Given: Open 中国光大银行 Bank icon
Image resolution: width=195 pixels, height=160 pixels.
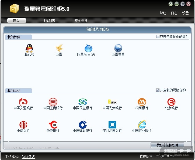Looking at the screenshot, I should (112, 102).
